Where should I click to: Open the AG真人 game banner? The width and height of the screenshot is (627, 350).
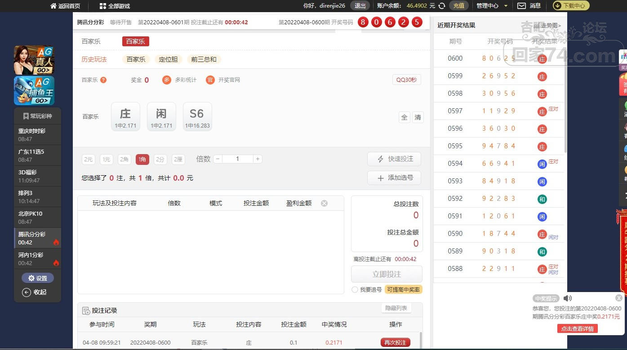coord(34,60)
